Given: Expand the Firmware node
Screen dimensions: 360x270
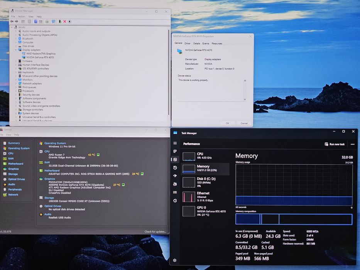Looking at the screenshot, I should tap(16, 61).
